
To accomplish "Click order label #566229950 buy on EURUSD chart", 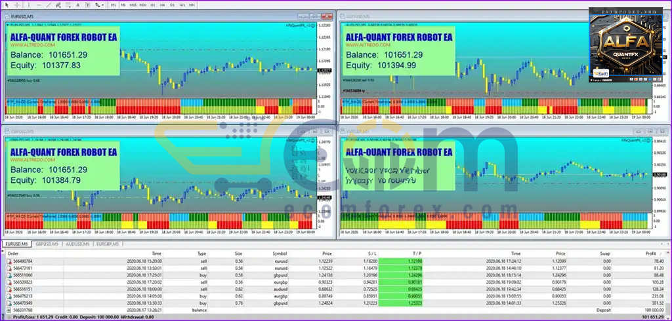I will 24,80.
